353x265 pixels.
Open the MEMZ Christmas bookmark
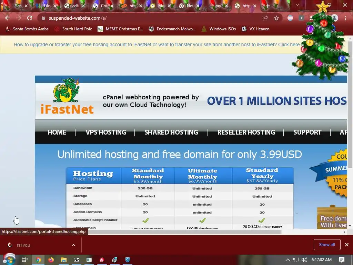pyautogui.click(x=120, y=29)
